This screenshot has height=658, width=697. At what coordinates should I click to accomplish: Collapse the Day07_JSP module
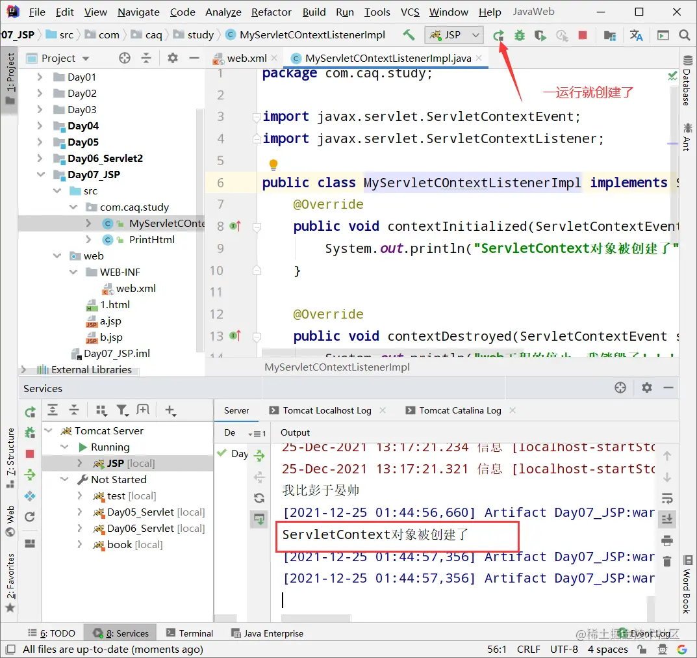(x=40, y=174)
